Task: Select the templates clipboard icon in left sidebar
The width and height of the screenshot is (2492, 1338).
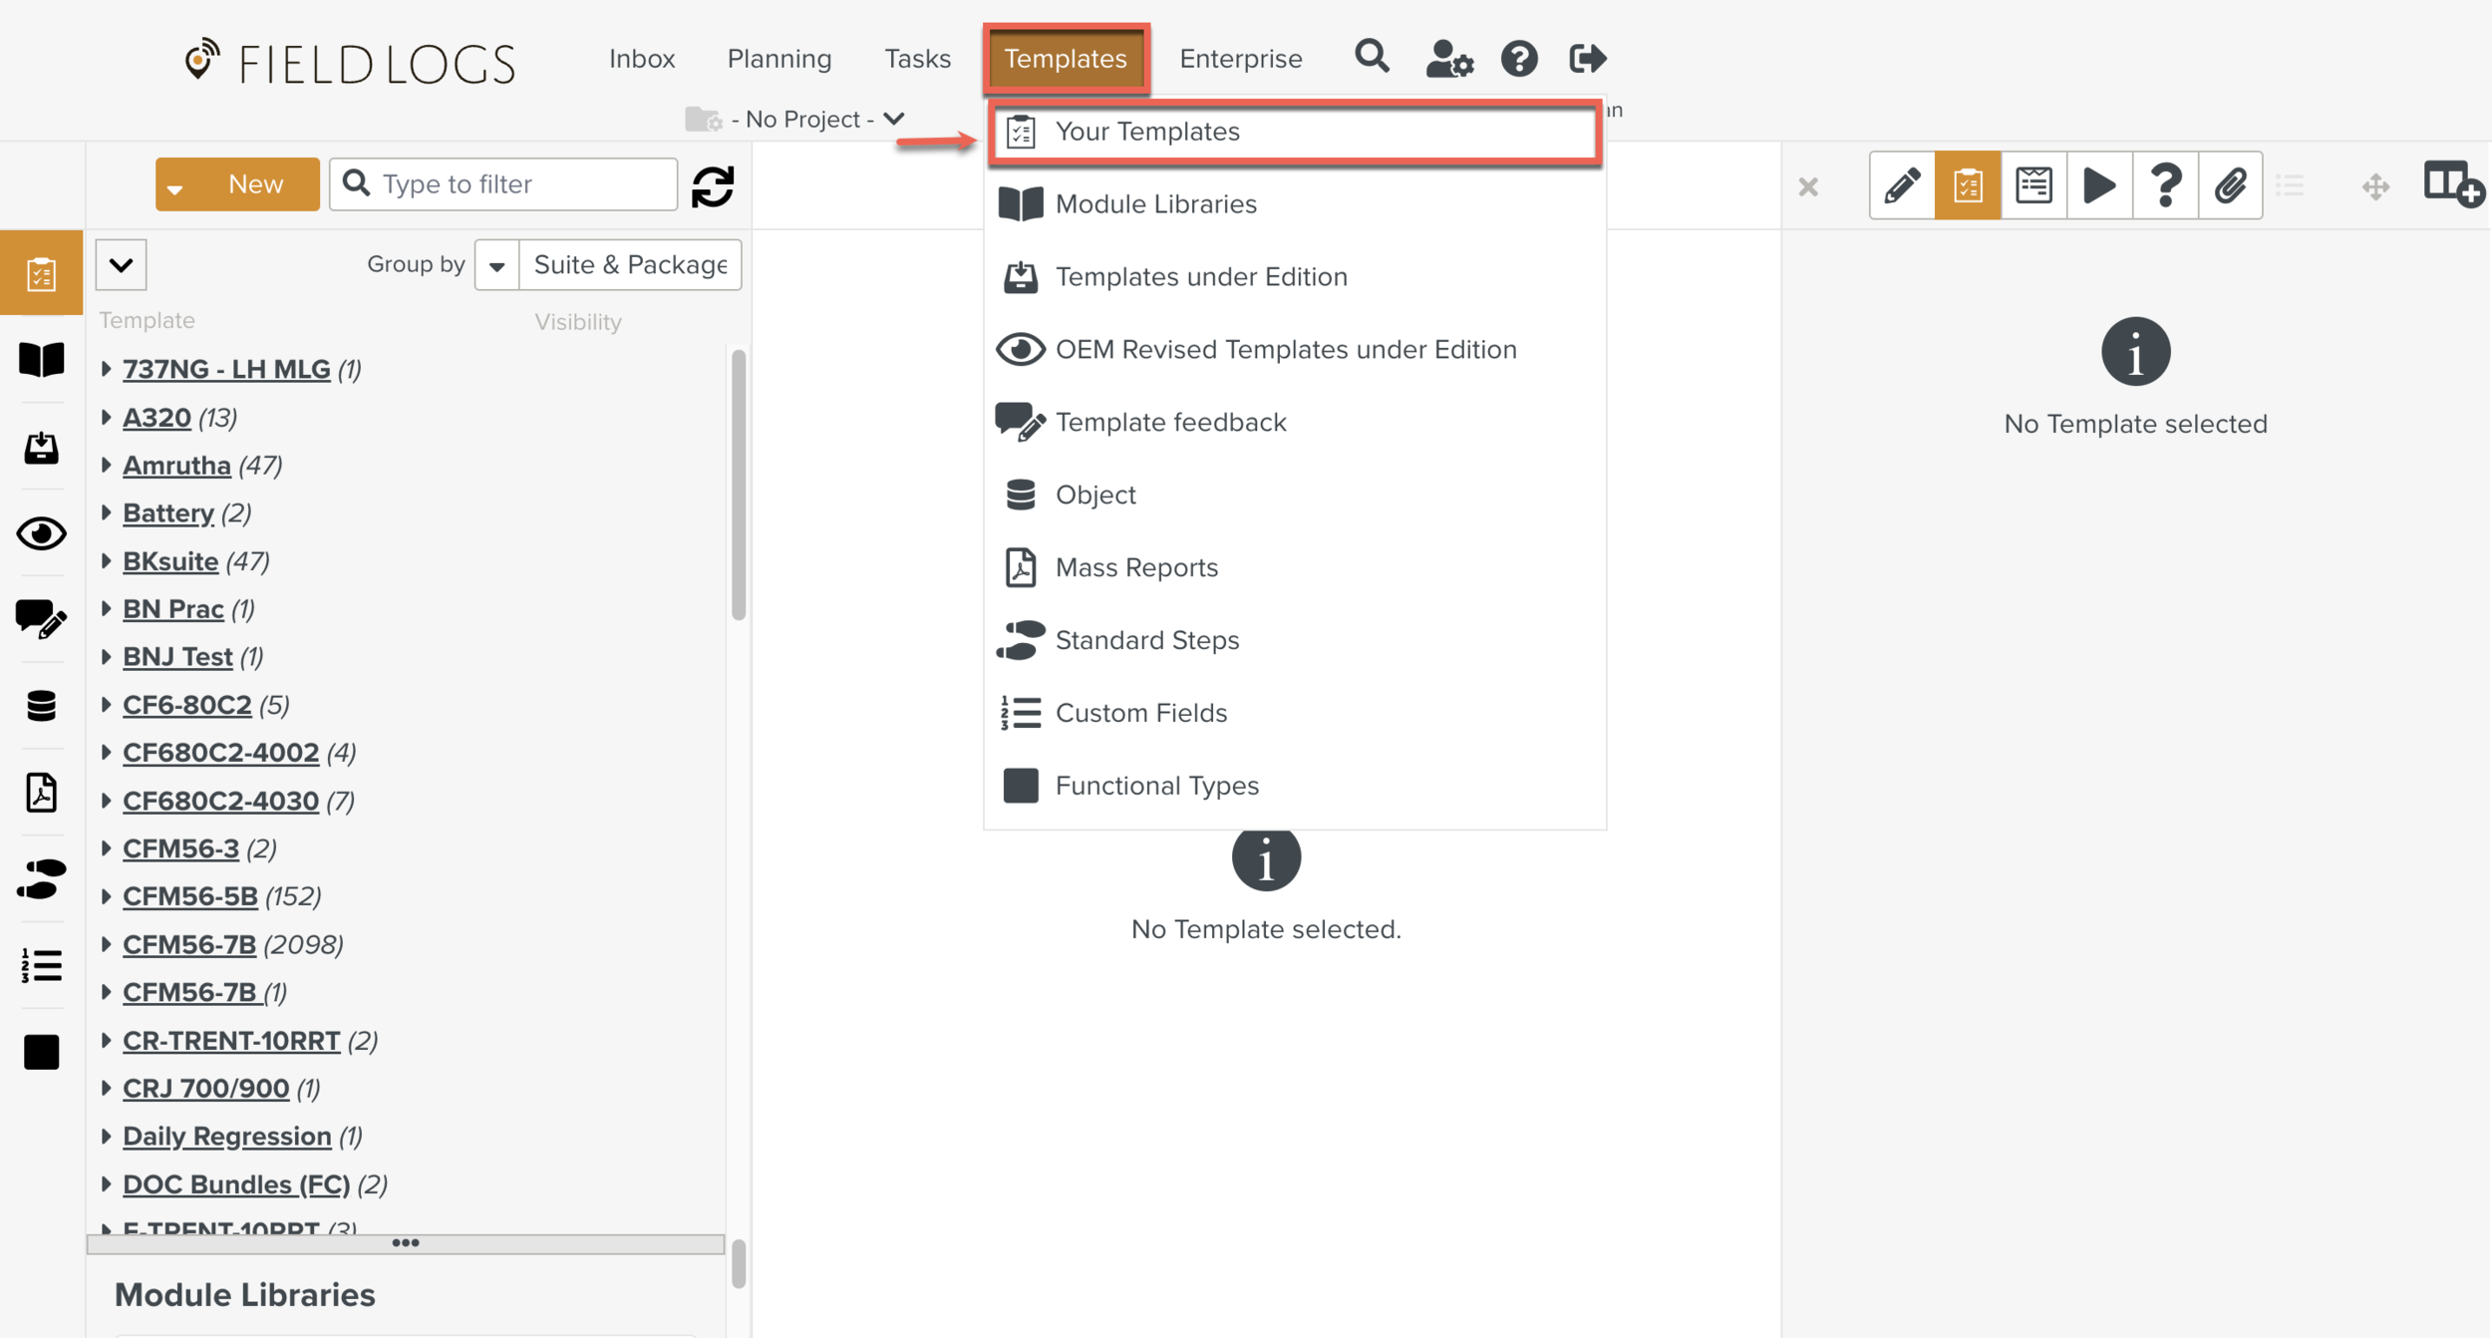Action: pyautogui.click(x=41, y=273)
